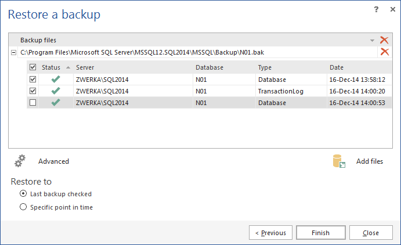Click the Add files database icon
The image size is (401, 245).
[x=339, y=161]
